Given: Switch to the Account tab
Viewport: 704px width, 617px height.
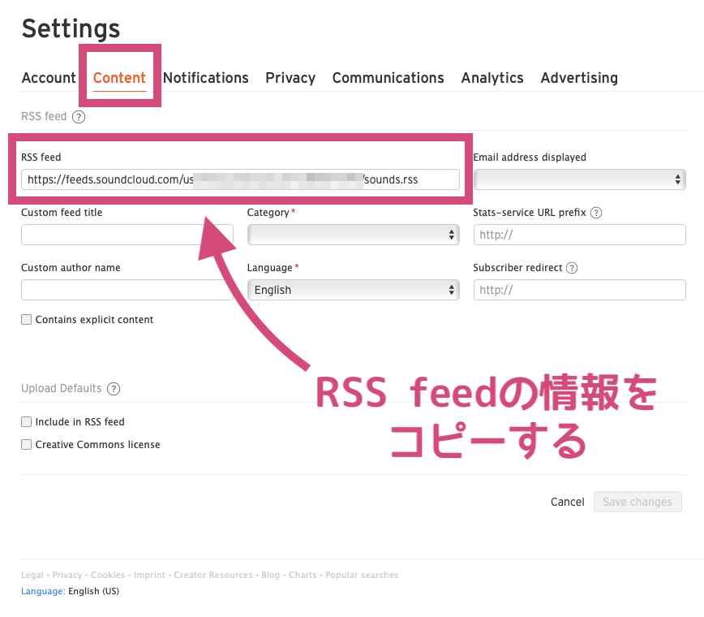Looking at the screenshot, I should [x=49, y=78].
